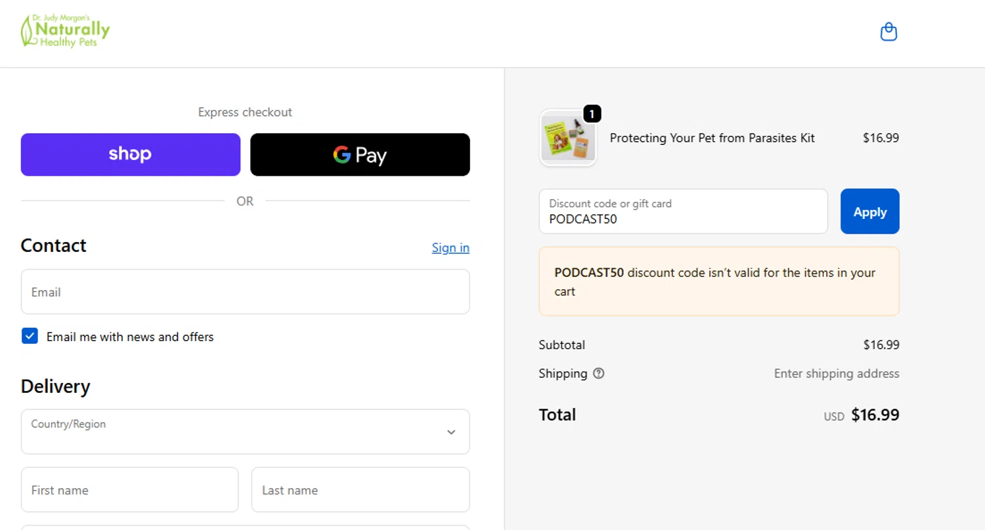Pay with Shop express checkout

[131, 155]
